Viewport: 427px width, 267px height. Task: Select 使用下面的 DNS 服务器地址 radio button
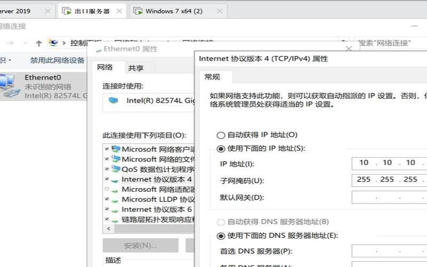click(221, 235)
